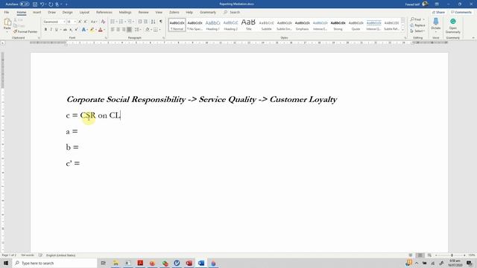
Task: Toggle Underline formatting
Action: [x=56, y=30]
